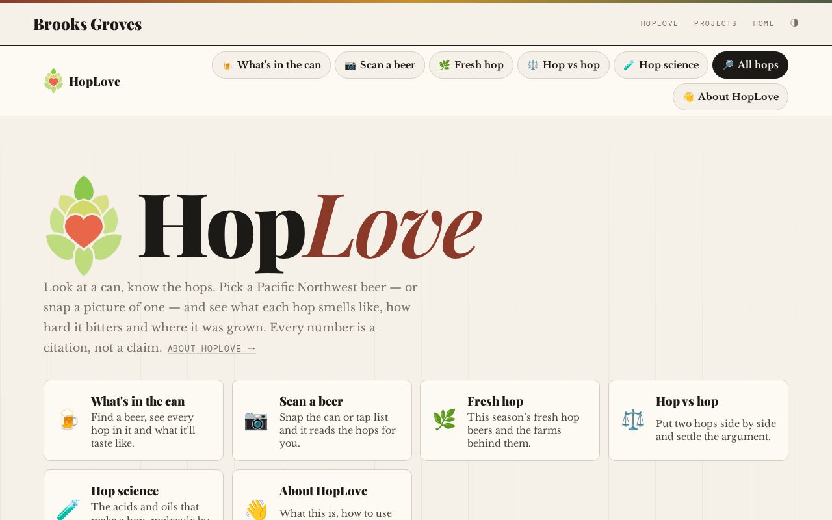832x520 pixels.
Task: Open the About HopLove card title
Action: [x=323, y=491]
